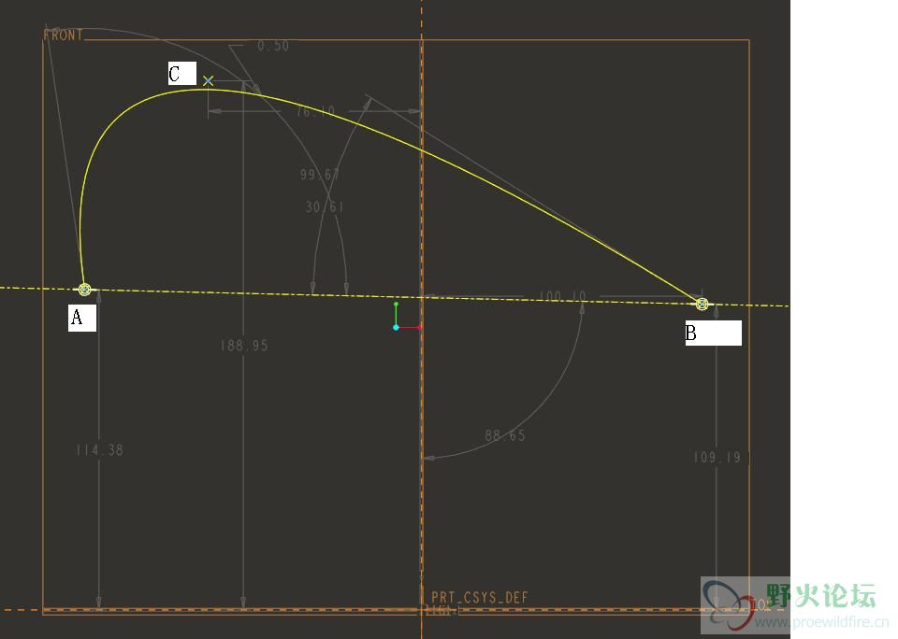Click the sketch coordinate system origin

coord(396,327)
